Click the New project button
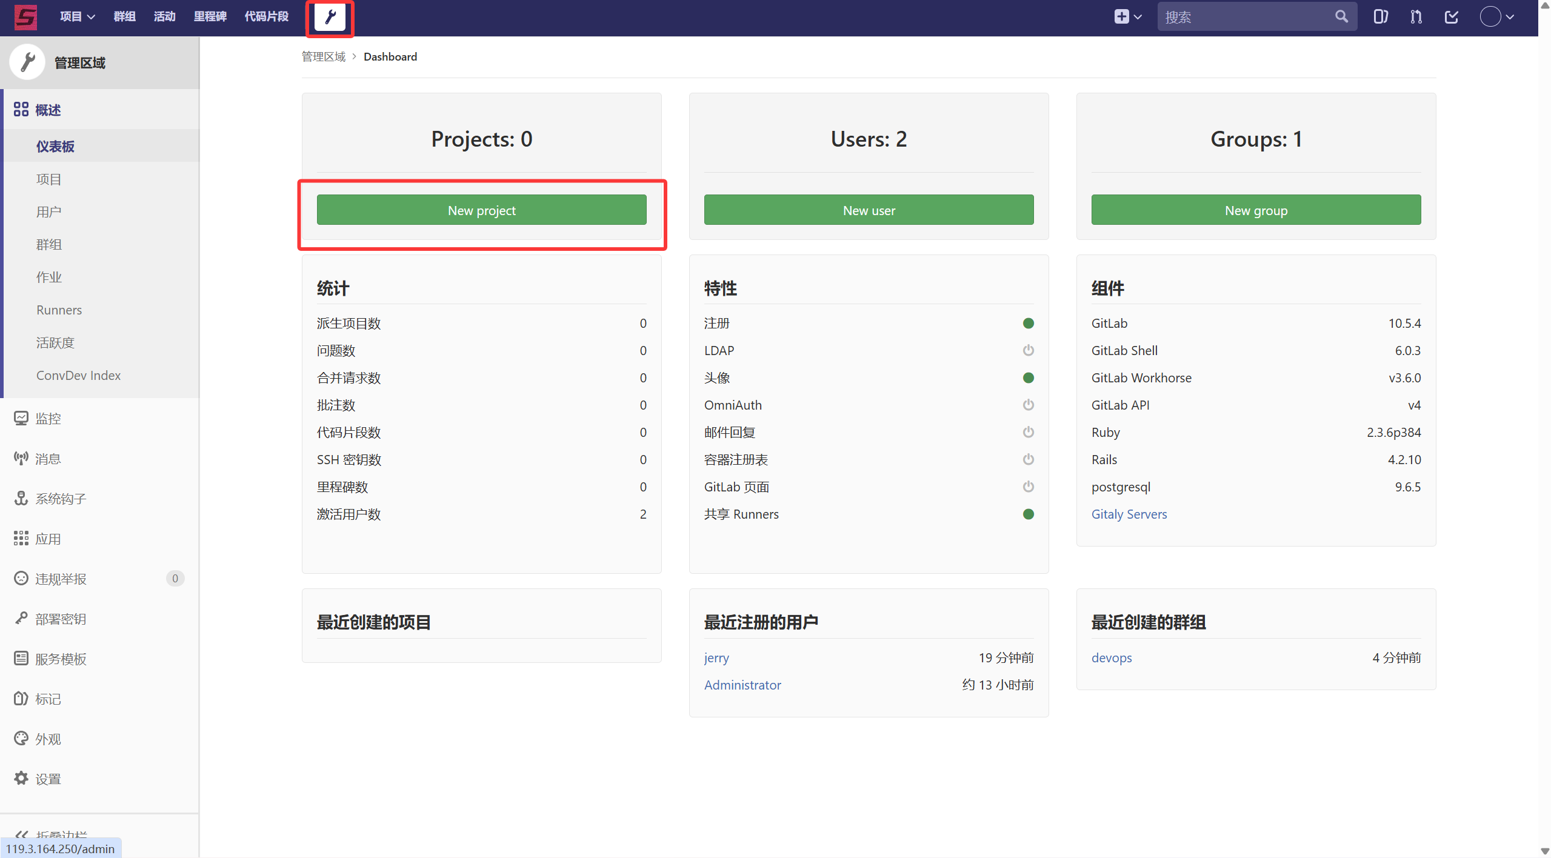This screenshot has height=858, width=1551. [481, 210]
